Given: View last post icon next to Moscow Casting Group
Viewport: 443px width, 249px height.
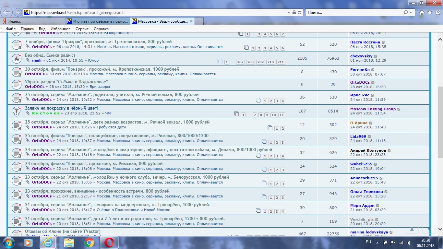Looking at the screenshot, I should [x=399, y=109].
